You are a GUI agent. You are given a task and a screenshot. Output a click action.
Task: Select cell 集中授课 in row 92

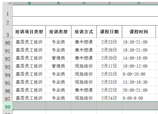pos(84,58)
